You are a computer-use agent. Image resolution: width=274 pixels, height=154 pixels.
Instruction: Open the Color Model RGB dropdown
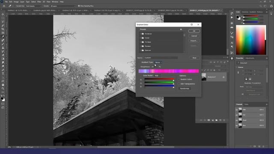point(157,76)
